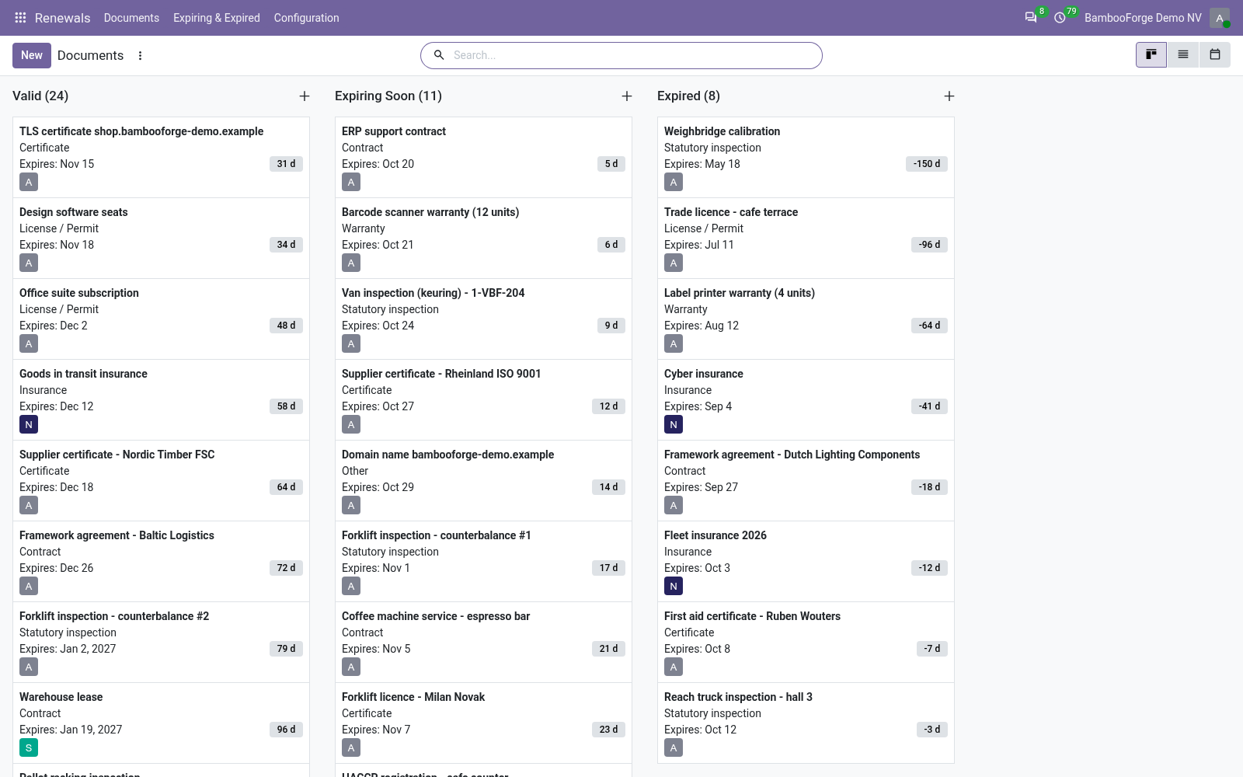
Task: Switch to kanban view
Action: coord(1151,55)
